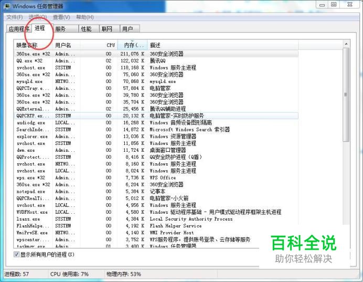The height and width of the screenshot is (282, 363).
Task: Click 进程数: 57 in status bar
Action: (16, 274)
